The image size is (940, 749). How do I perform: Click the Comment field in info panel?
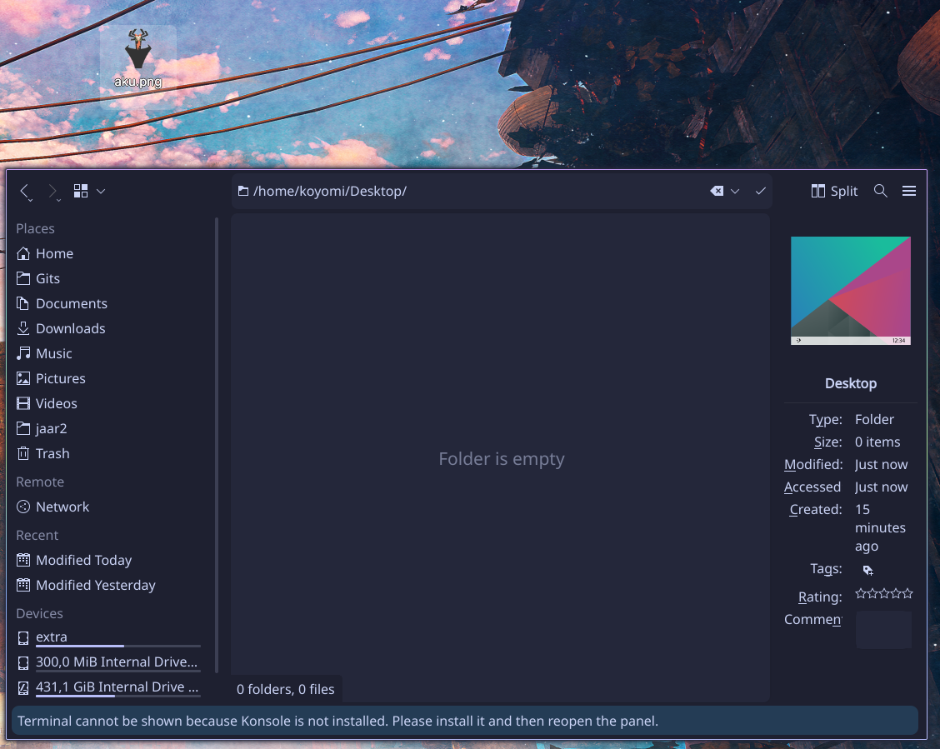click(883, 630)
